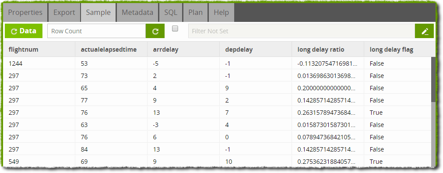Viewport: 443px width, 173px height.
Task: Open the Help tab
Action: (x=221, y=12)
